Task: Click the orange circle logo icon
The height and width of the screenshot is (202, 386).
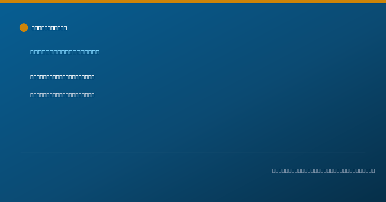Action: 24,28
